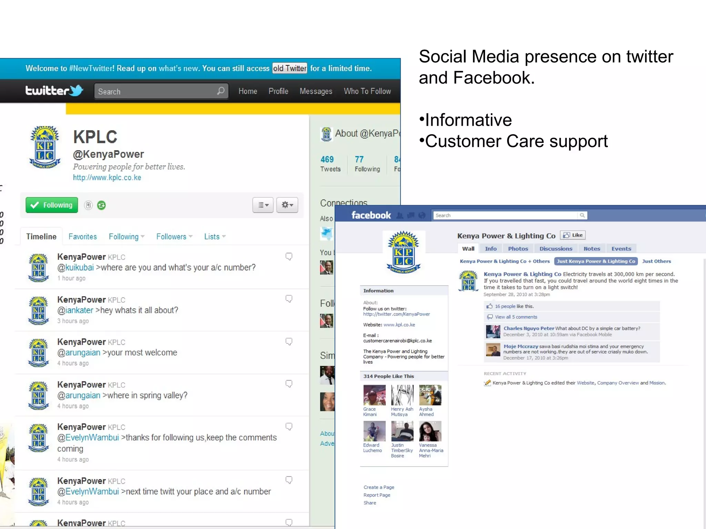The width and height of the screenshot is (706, 529).
Task: Click Facebook notifications globe icon
Action: coord(422,216)
